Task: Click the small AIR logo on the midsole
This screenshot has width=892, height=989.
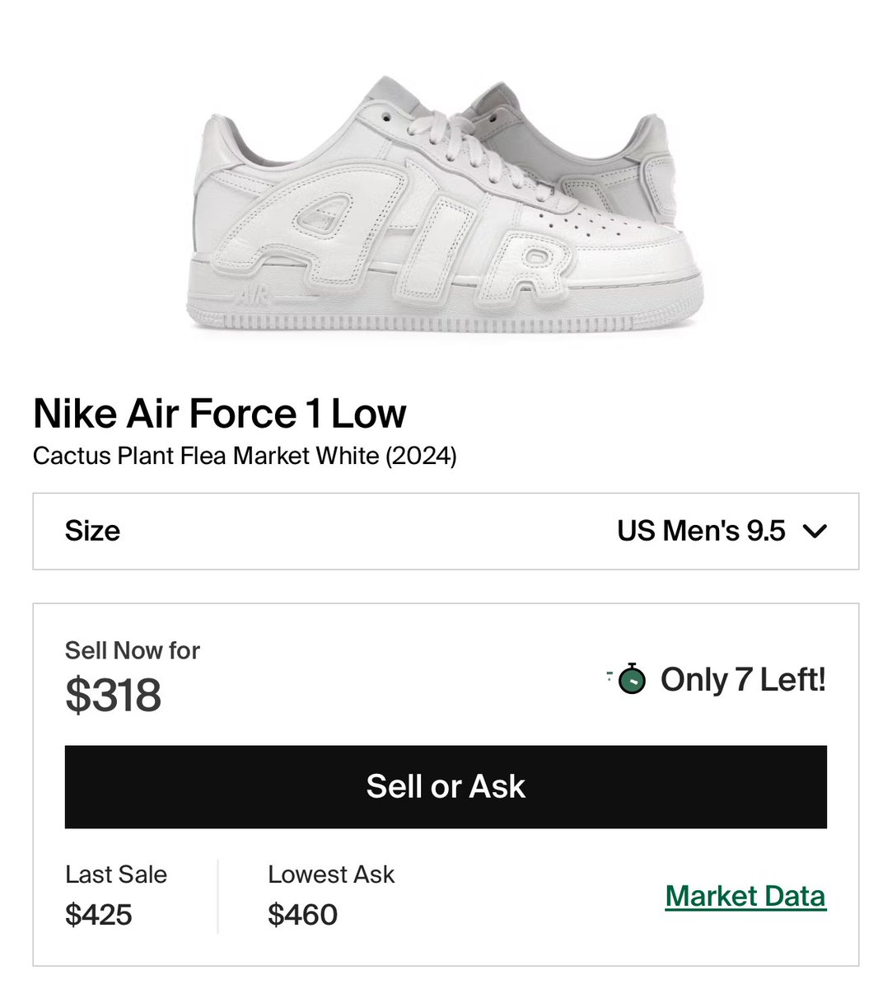Action: 255,297
